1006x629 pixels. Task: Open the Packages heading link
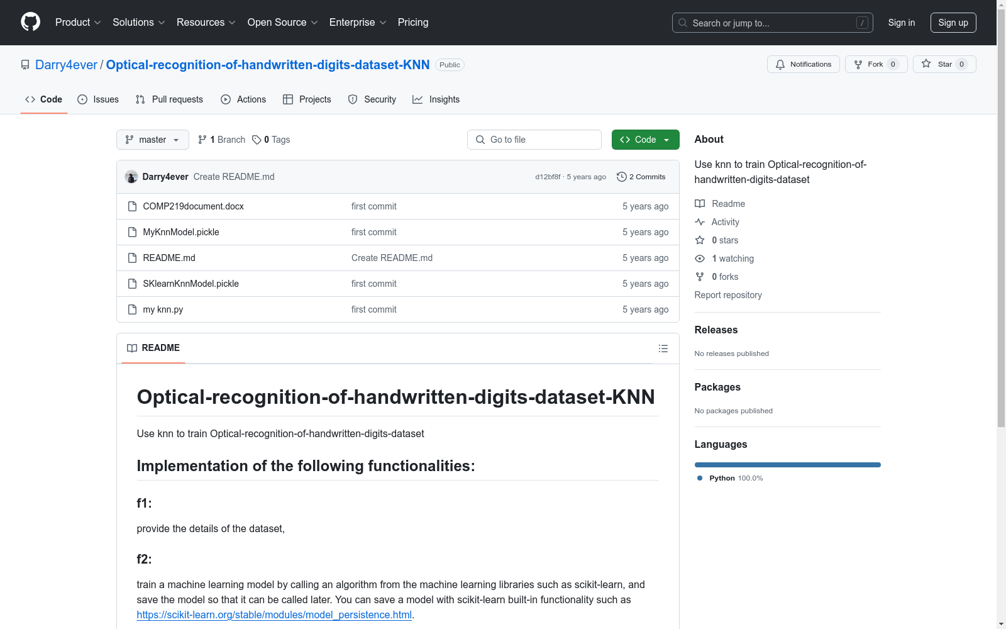717,387
